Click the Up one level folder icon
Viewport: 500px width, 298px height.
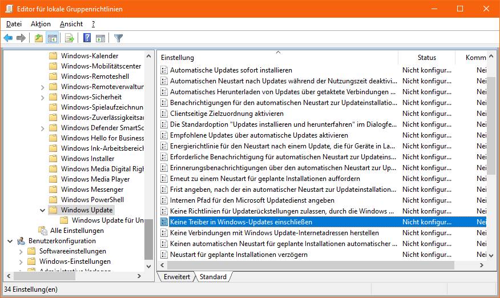coord(39,38)
